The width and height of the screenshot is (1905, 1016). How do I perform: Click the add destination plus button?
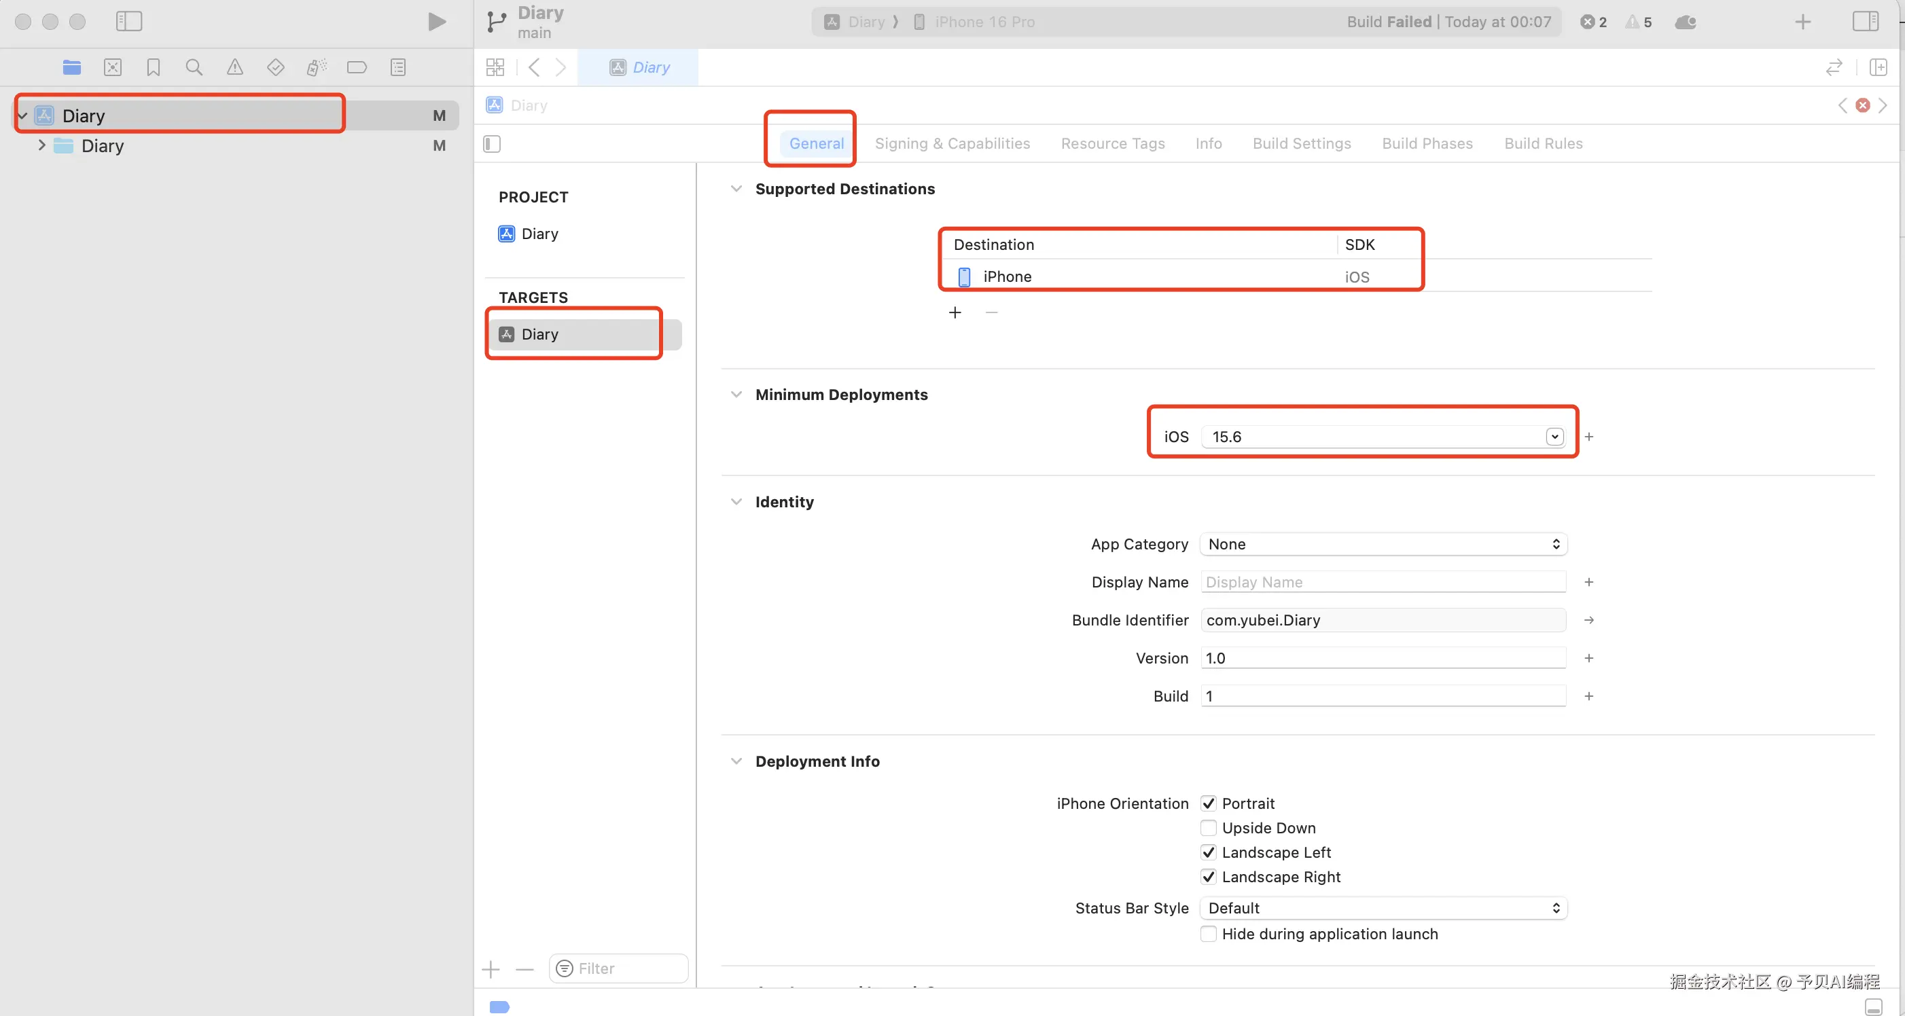955,313
